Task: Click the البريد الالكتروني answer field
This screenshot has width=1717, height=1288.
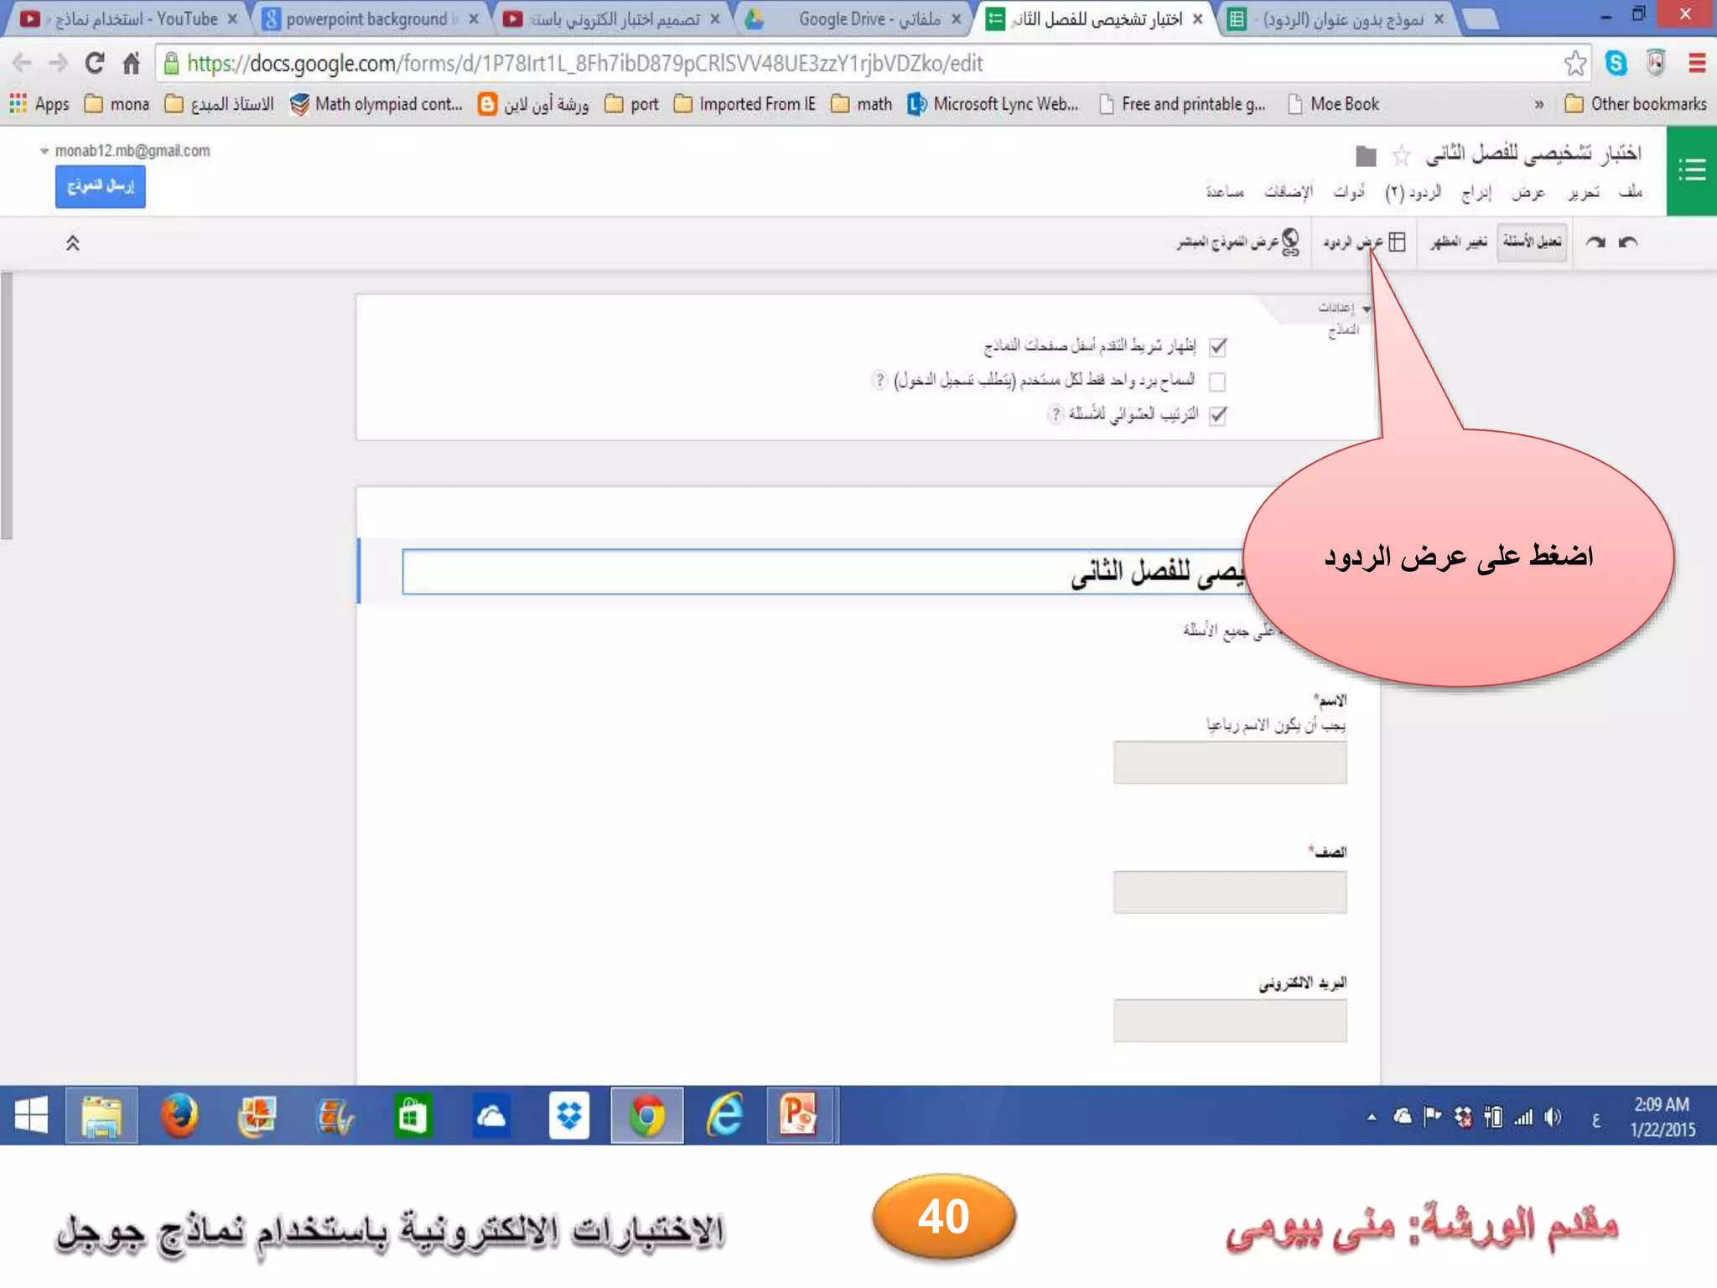Action: point(1230,1020)
